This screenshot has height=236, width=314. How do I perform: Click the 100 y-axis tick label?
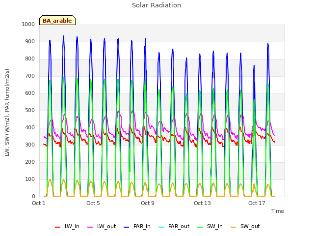point(30,179)
